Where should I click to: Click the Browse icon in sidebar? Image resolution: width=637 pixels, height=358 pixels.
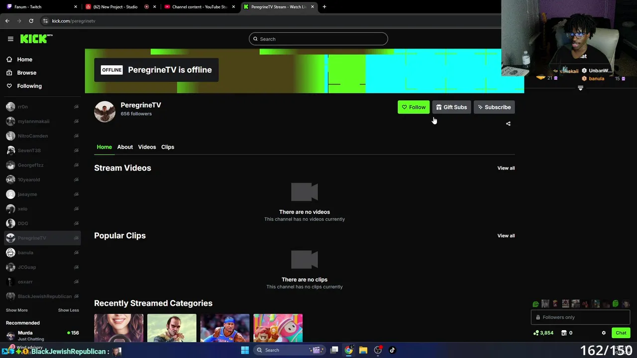point(9,73)
